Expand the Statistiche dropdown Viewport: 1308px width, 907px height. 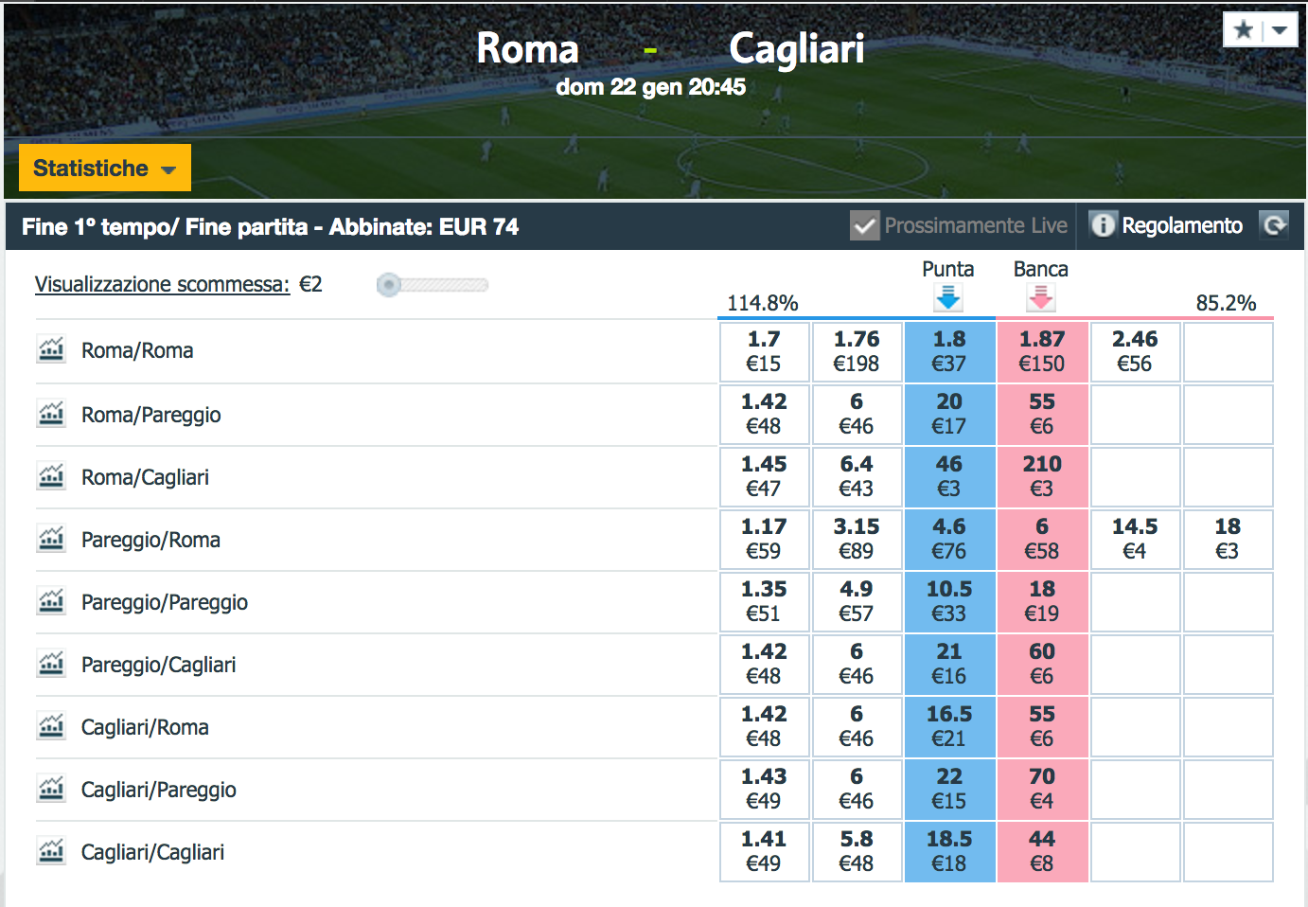105,169
